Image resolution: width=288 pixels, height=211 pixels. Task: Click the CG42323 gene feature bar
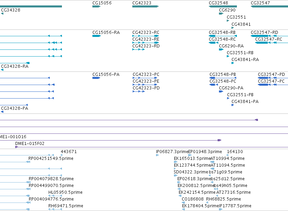coord(146,6)
